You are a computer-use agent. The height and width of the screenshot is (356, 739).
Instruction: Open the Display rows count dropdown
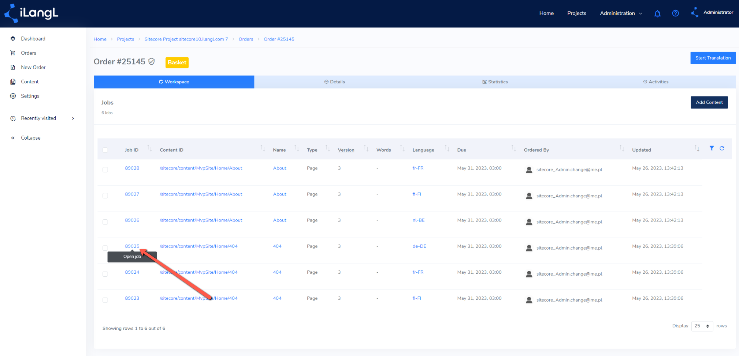[702, 326]
